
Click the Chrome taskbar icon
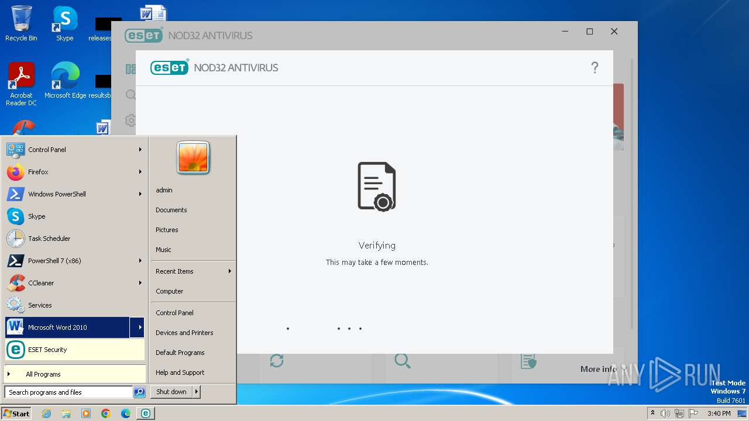106,413
